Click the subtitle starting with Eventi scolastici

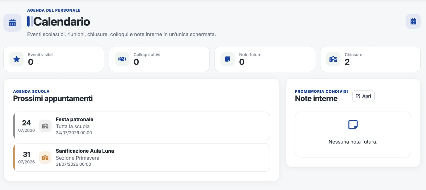coord(122,35)
